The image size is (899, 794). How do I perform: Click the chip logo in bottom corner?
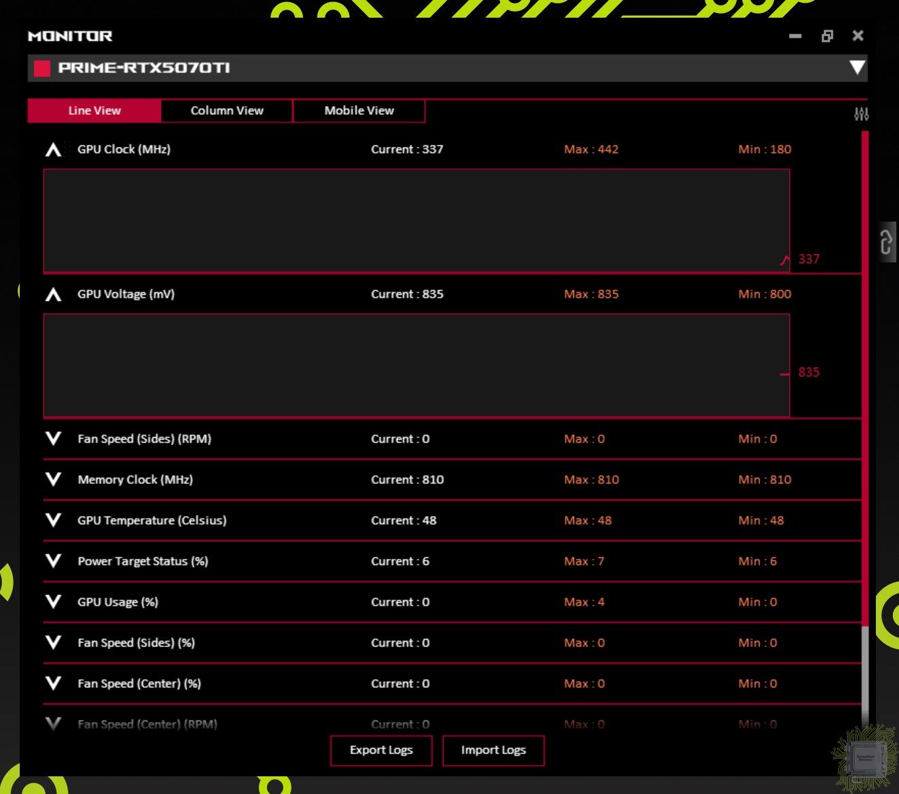tap(865, 757)
